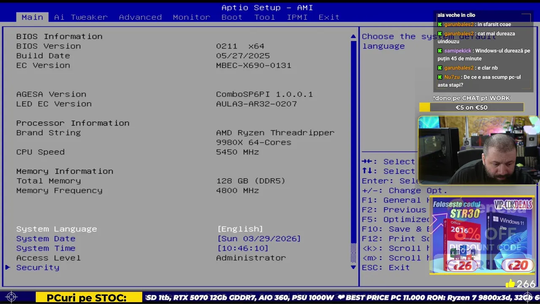Click the Total Memory value 128 GB

(x=251, y=181)
